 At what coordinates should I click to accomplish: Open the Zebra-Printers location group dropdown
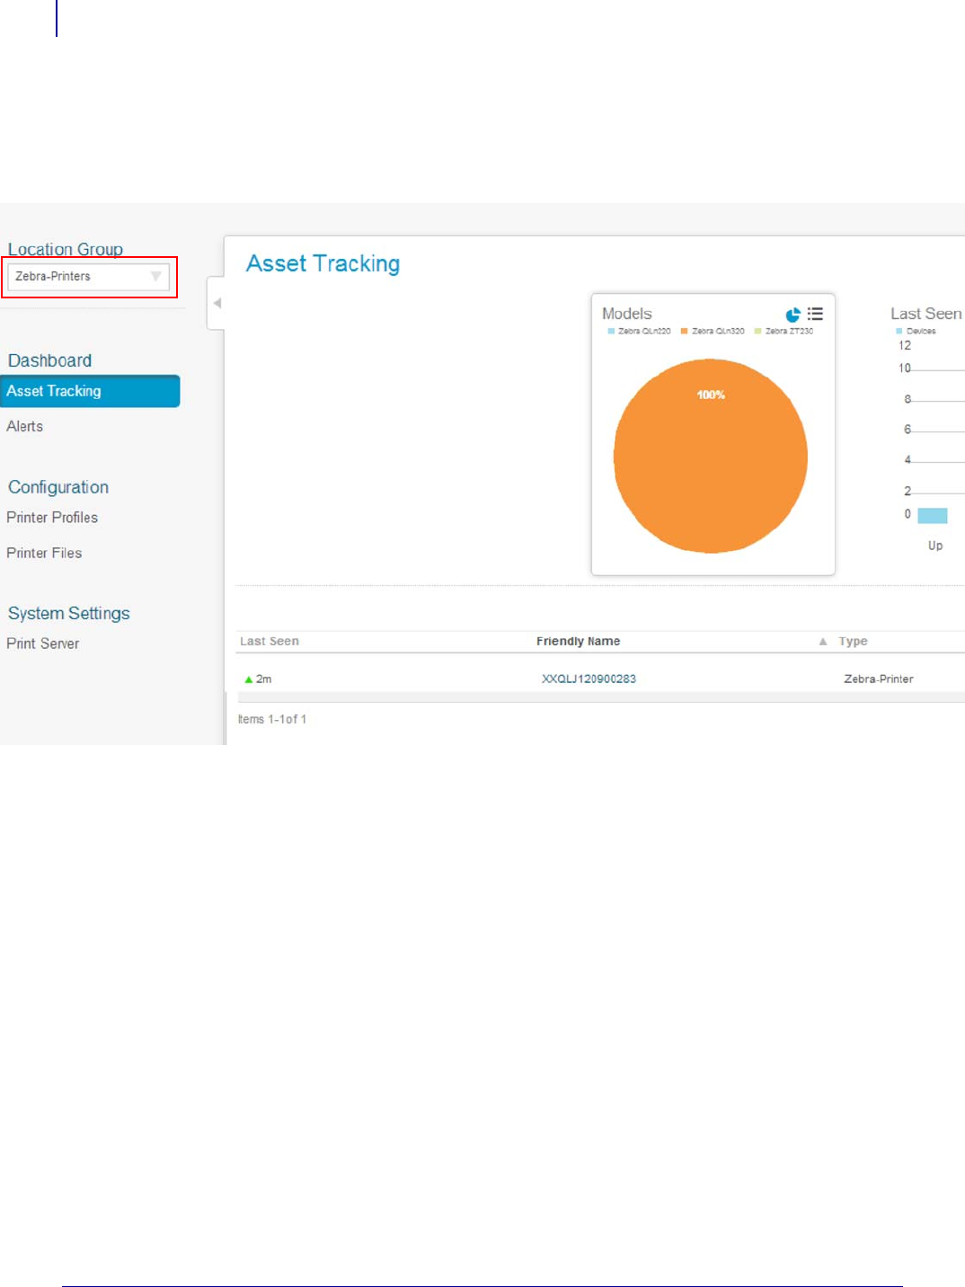(88, 277)
